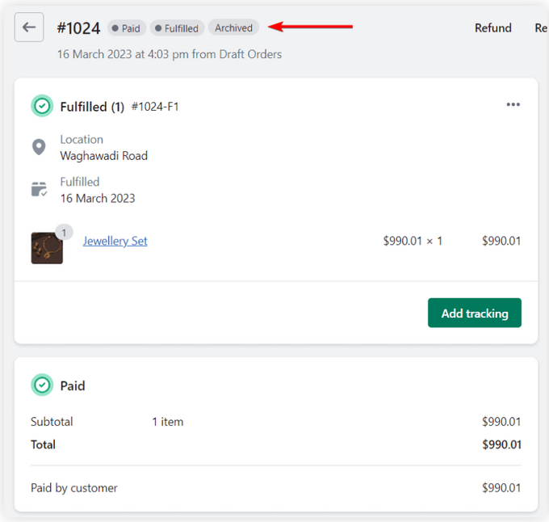The image size is (549, 522).
Task: Click the partially visible action next to Refund
Action: 541,27
